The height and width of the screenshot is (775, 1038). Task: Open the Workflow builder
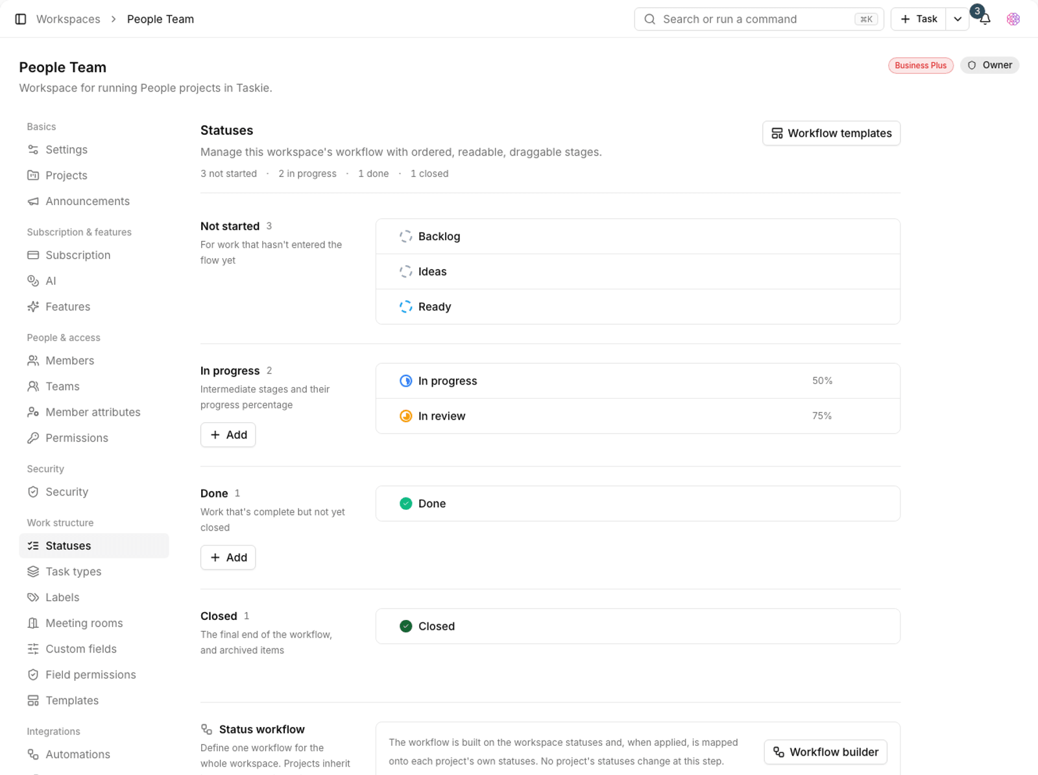click(825, 752)
